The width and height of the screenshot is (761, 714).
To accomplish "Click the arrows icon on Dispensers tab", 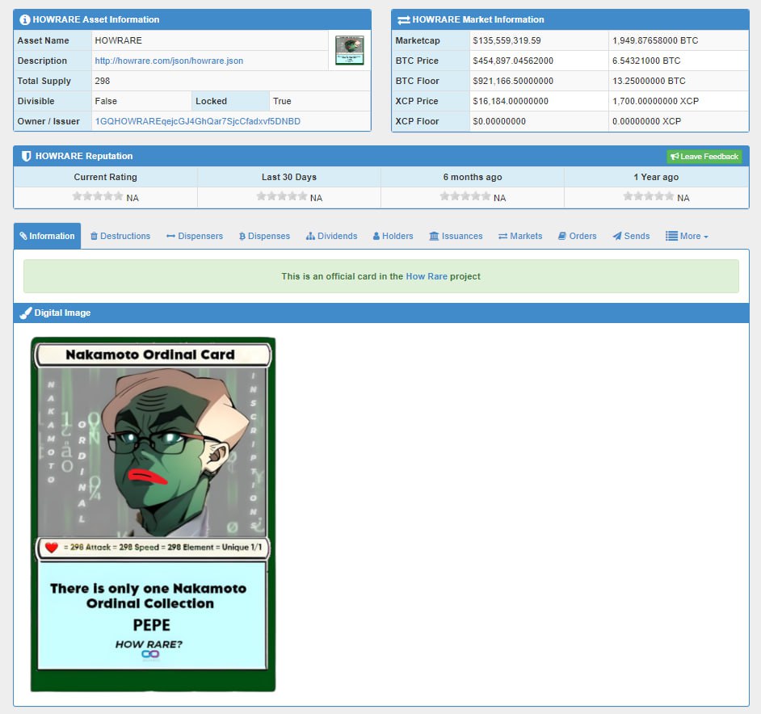I will 170,236.
